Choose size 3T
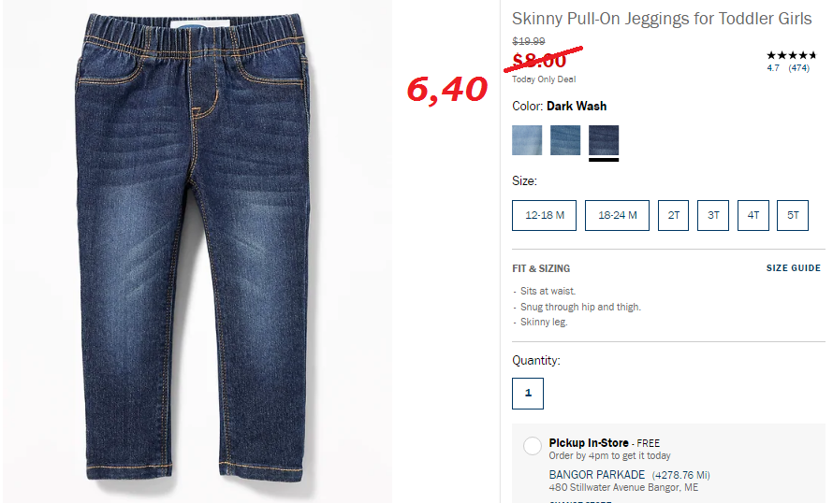Screen dimensions: 833x503 point(713,215)
